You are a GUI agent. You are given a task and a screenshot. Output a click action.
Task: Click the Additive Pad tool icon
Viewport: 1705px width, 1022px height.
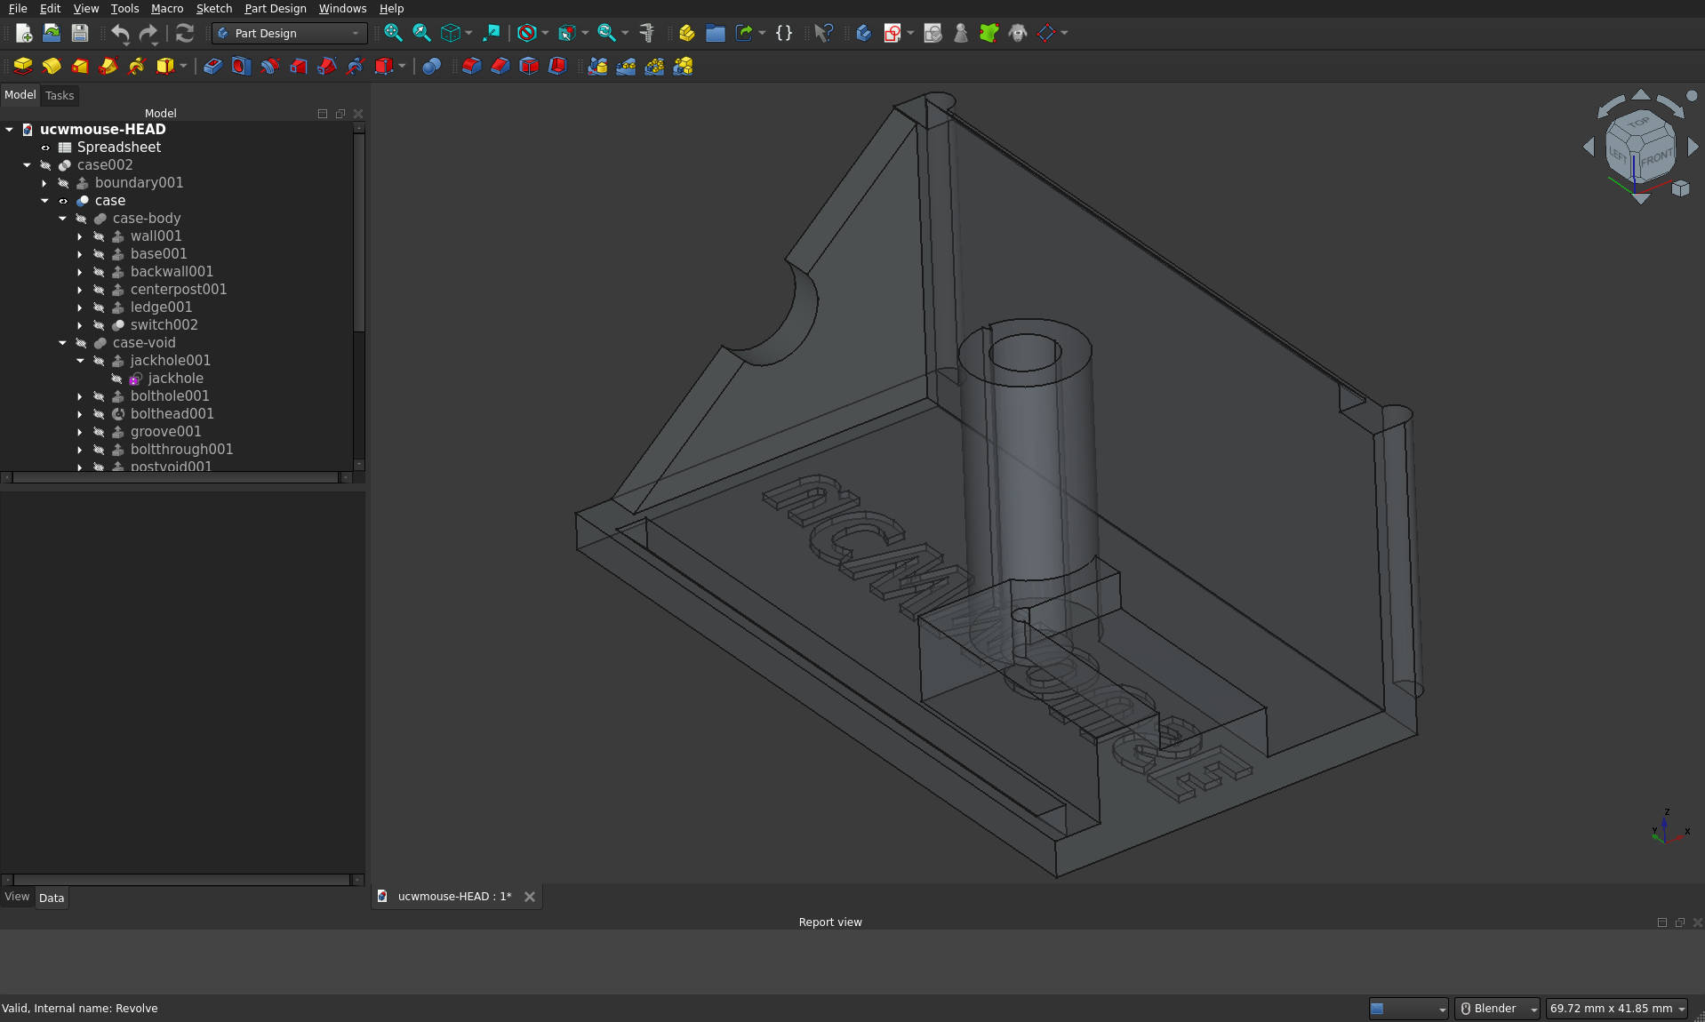click(23, 66)
